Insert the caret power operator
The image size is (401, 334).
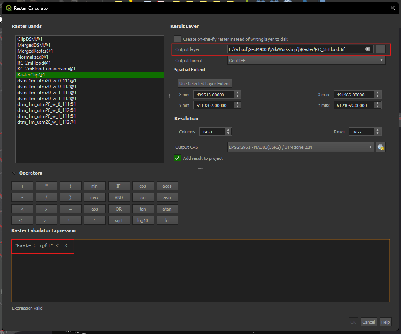coord(95,220)
